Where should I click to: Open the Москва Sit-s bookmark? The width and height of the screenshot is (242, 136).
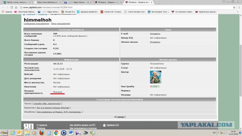click(x=68, y=12)
